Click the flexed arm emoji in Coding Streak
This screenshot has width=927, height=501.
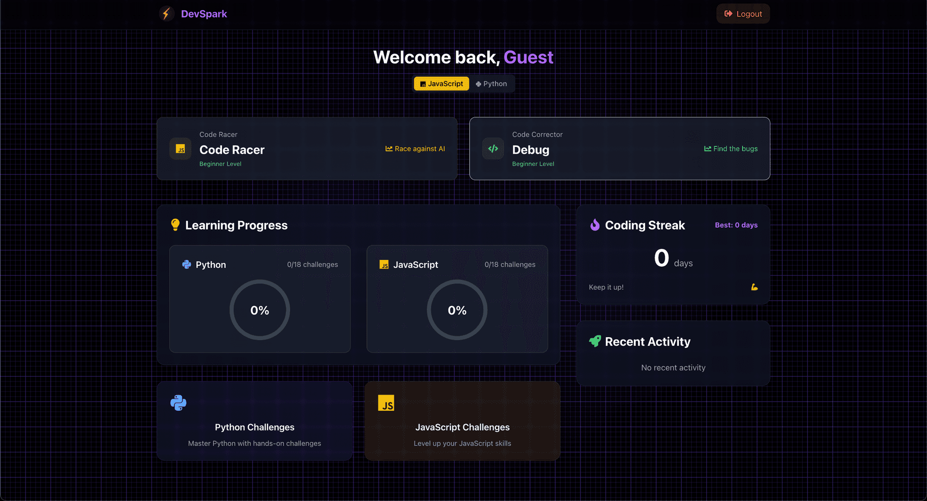(x=754, y=286)
